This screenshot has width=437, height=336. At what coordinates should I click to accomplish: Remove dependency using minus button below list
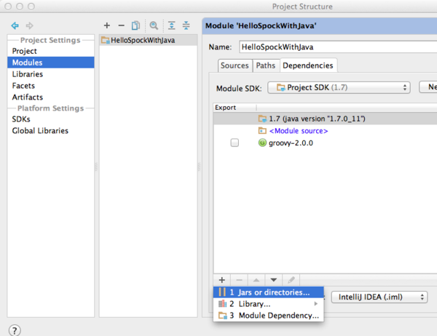point(239,280)
